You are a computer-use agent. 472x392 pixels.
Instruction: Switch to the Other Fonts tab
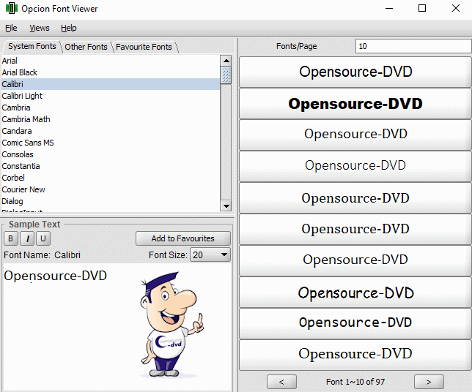coord(86,47)
